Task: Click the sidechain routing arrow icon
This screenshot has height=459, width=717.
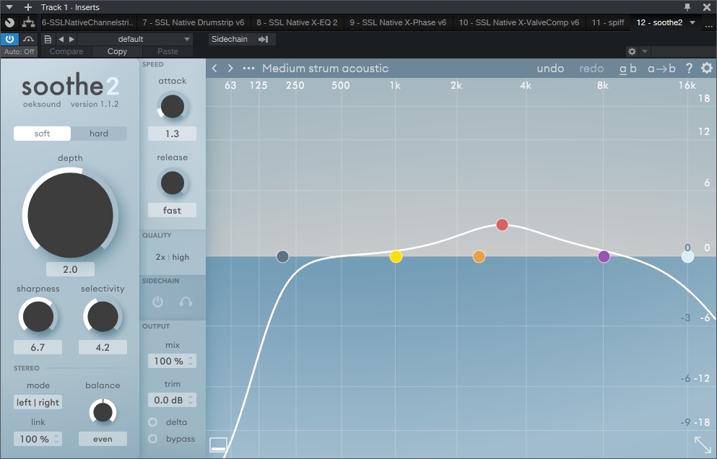Action: pyautogui.click(x=263, y=39)
